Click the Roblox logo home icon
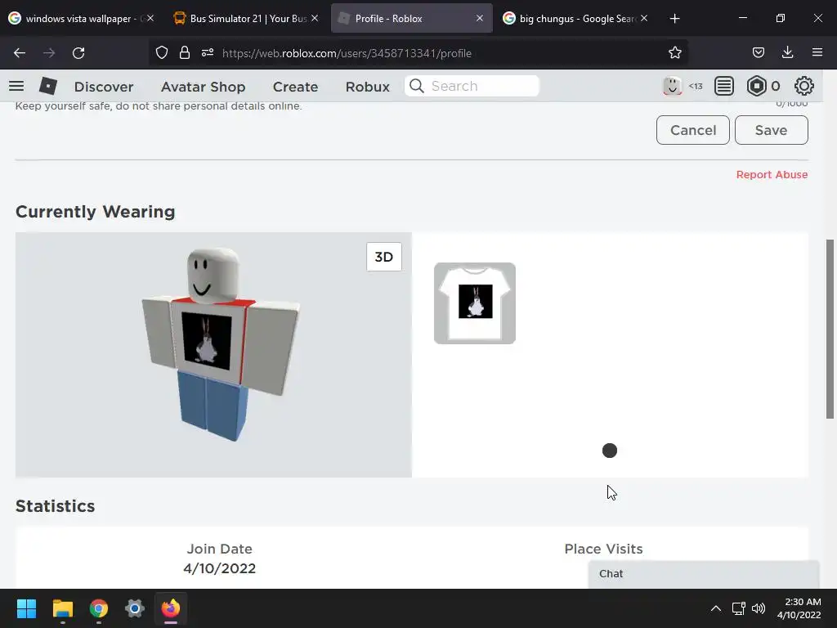 pyautogui.click(x=48, y=86)
